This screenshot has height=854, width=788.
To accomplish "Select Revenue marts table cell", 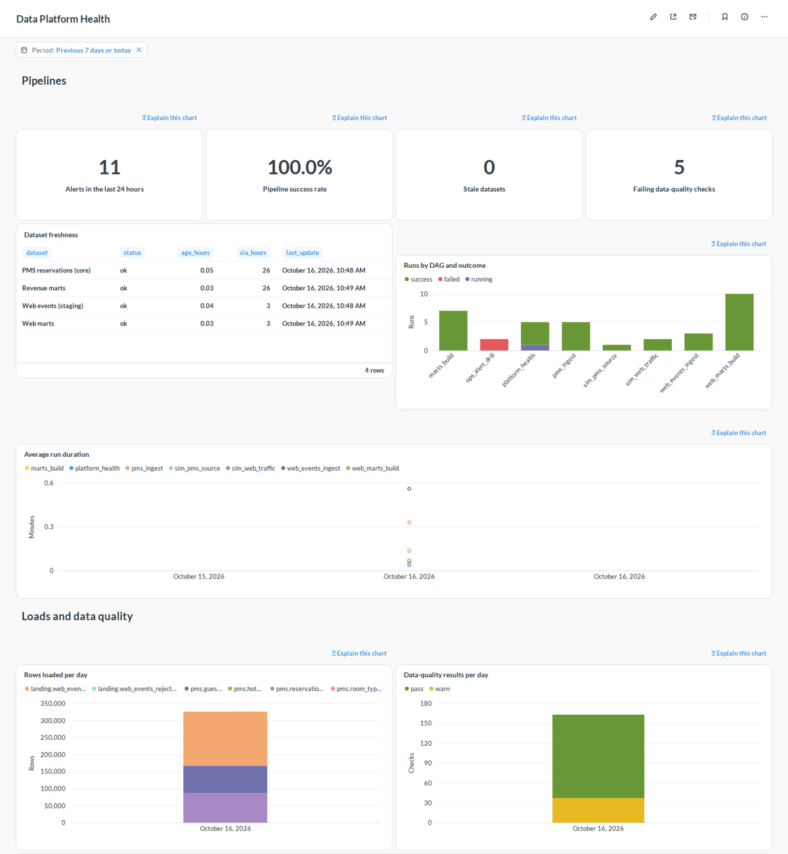I will pyautogui.click(x=43, y=288).
